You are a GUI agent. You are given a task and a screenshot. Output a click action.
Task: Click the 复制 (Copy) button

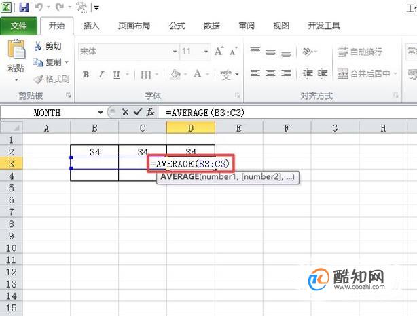[x=47, y=62]
